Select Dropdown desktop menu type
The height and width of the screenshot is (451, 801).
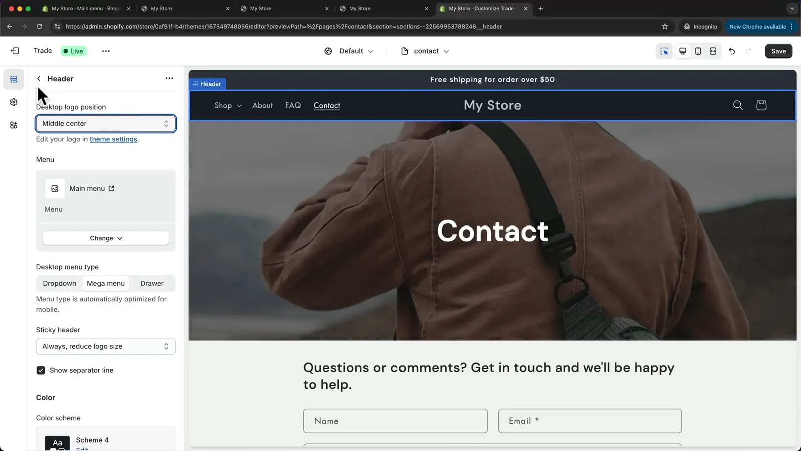(60, 283)
